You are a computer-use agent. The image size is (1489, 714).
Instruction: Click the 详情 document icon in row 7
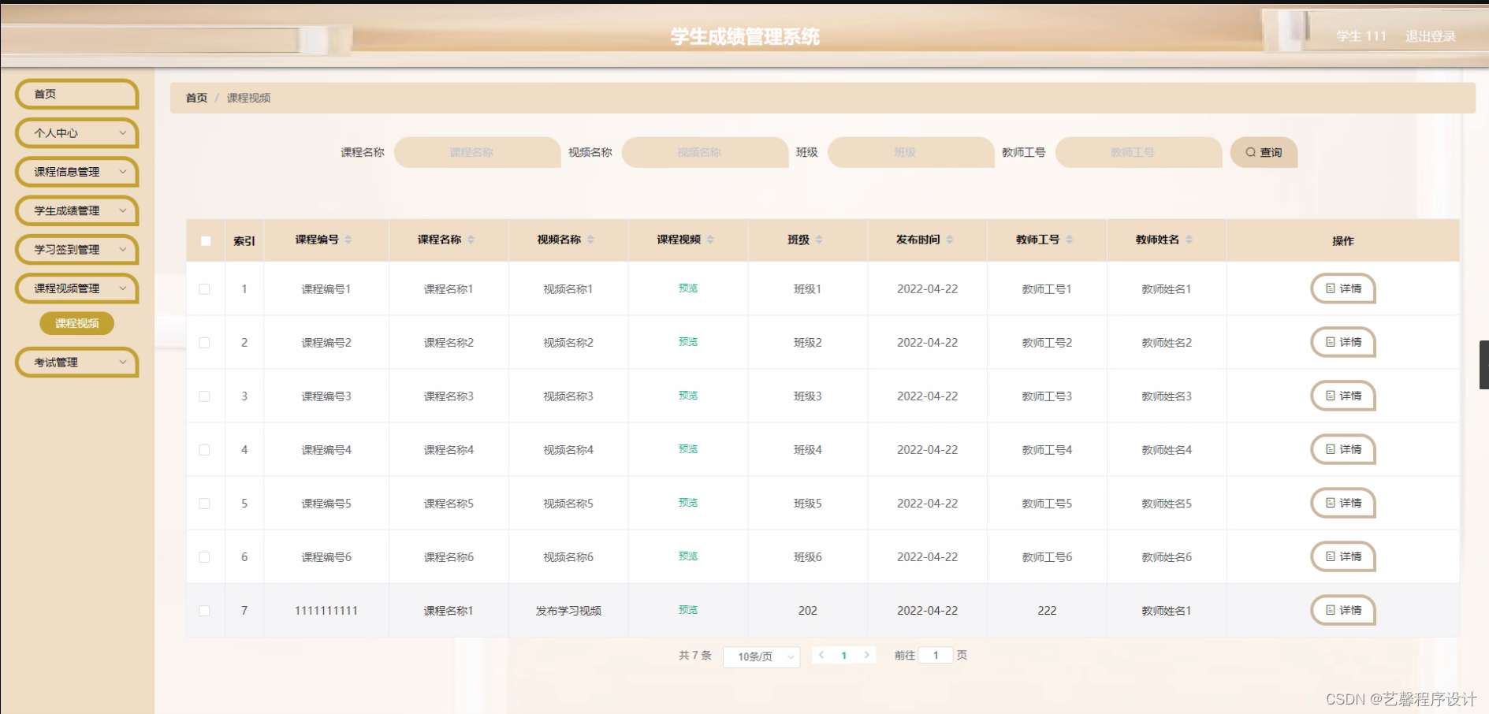[1329, 610]
